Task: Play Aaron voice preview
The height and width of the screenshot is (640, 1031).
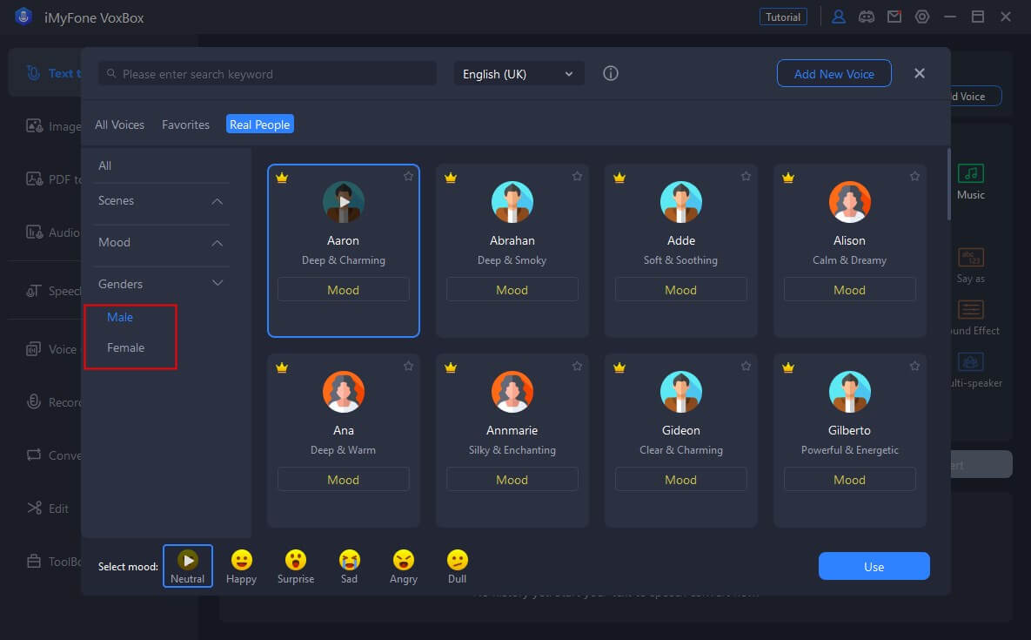Action: (343, 202)
